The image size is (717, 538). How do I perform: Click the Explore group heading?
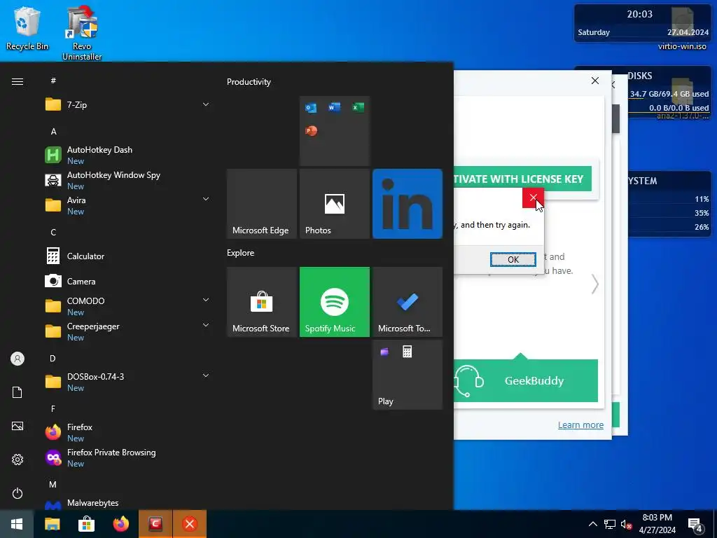point(241,252)
